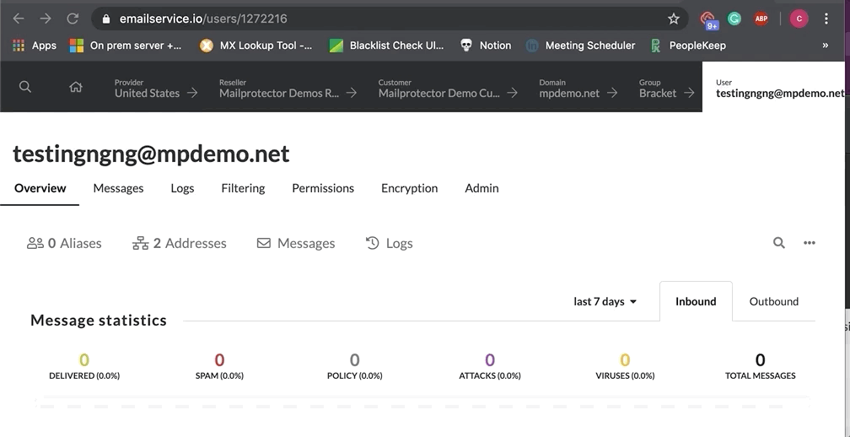This screenshot has width=850, height=437.
Task: Switch to the Admin tab
Action: (482, 188)
